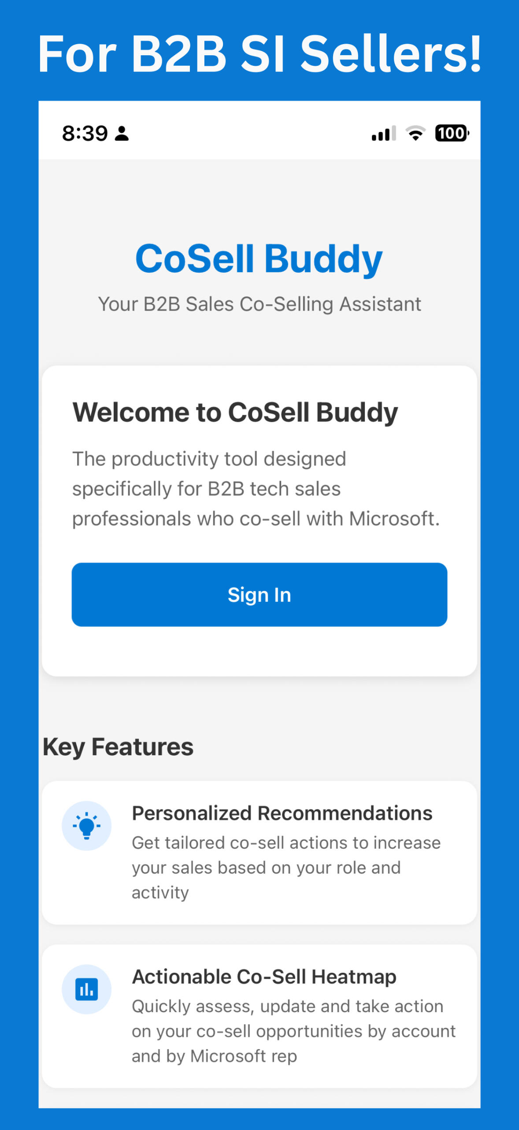
Task: Click the Welcome to CoSell Buddy heading
Action: coord(235,413)
